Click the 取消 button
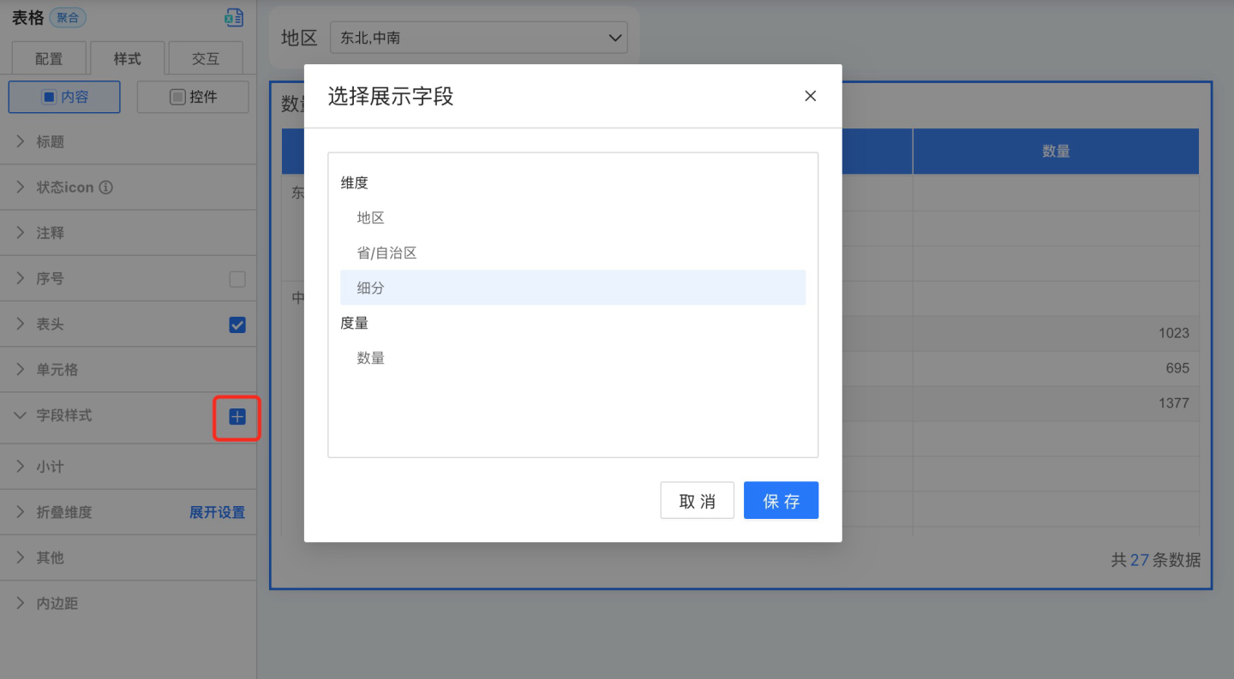Image resolution: width=1234 pixels, height=679 pixels. tap(697, 501)
